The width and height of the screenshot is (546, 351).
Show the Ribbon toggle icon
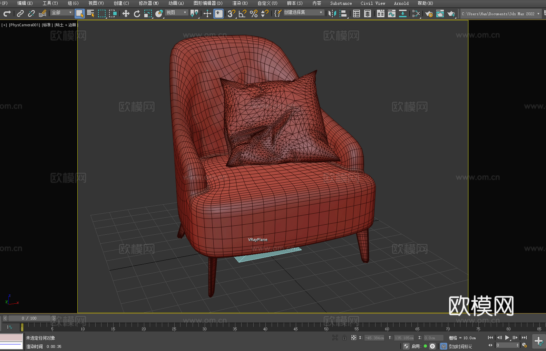tap(381, 13)
